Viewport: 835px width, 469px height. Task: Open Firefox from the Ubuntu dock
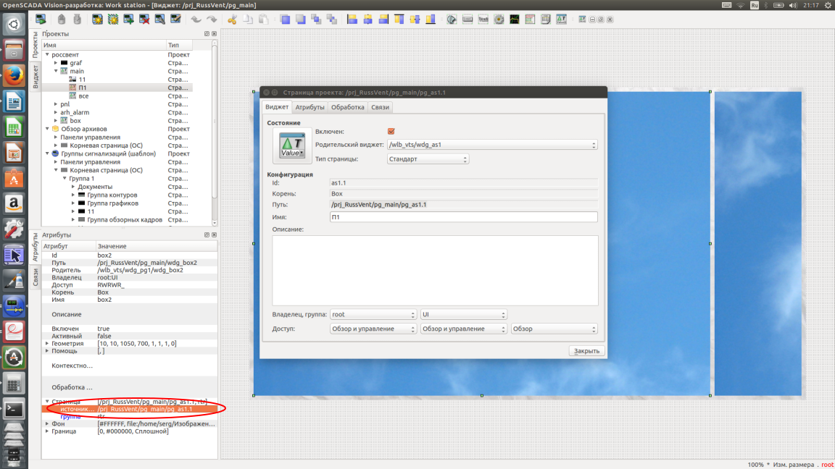(x=13, y=75)
